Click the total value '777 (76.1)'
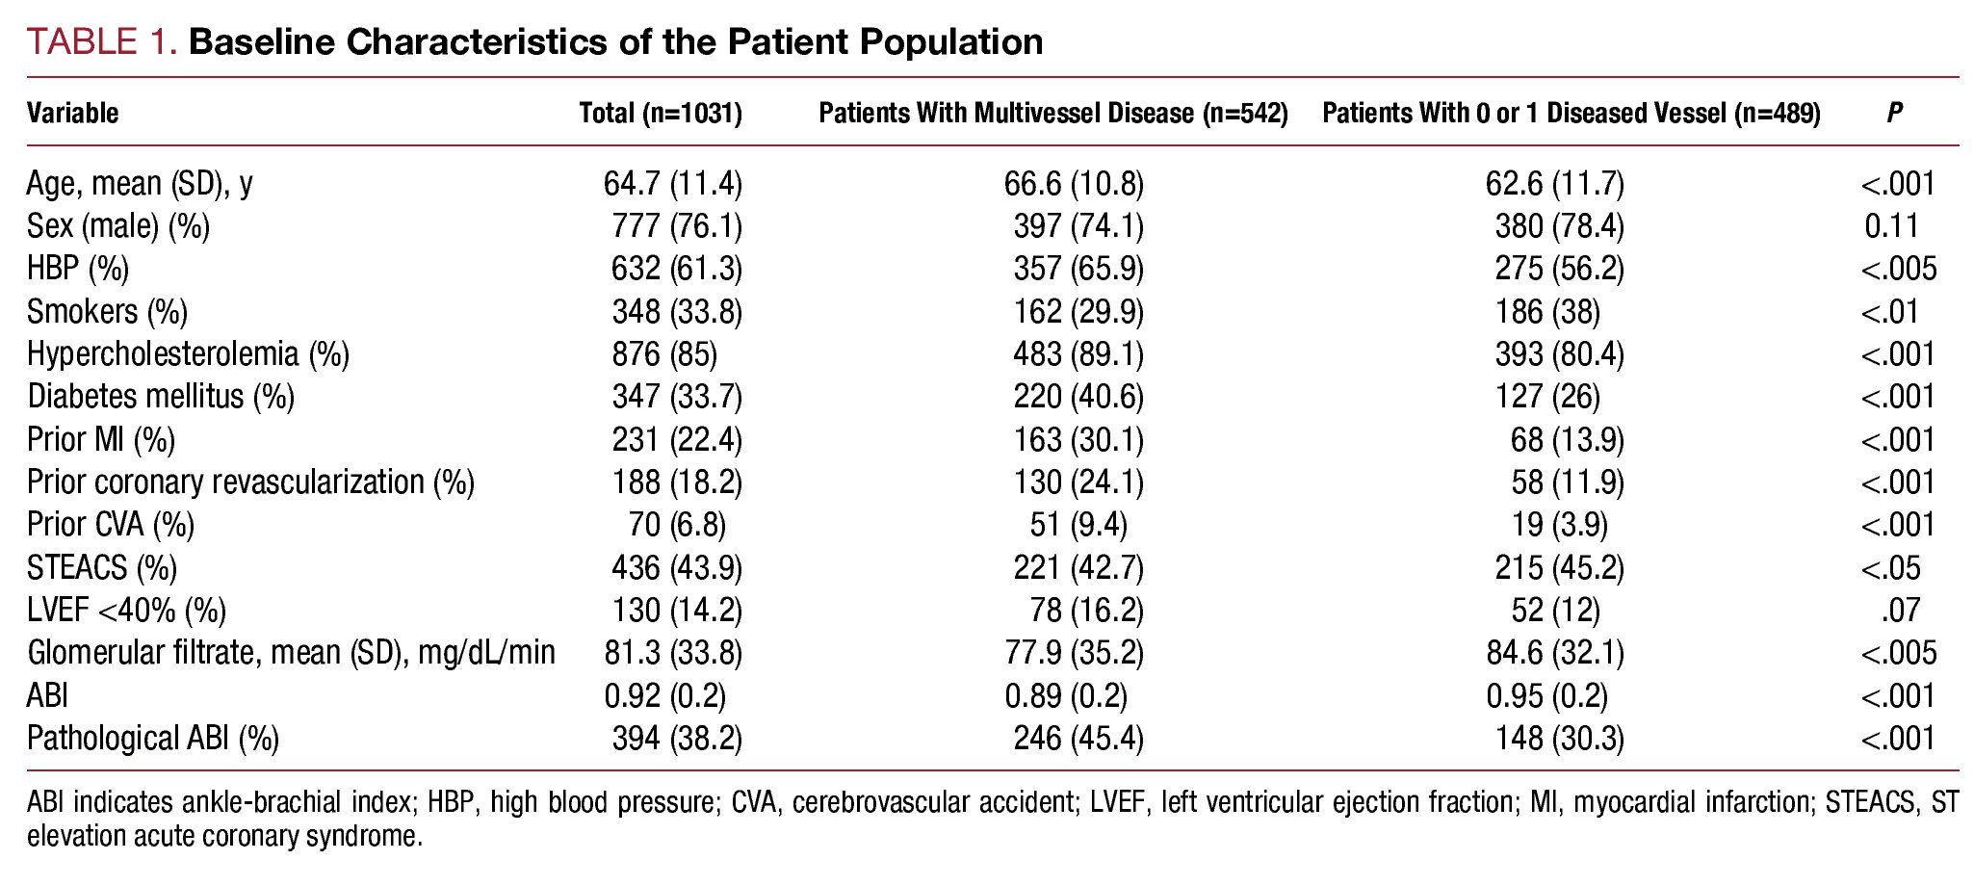 point(677,226)
